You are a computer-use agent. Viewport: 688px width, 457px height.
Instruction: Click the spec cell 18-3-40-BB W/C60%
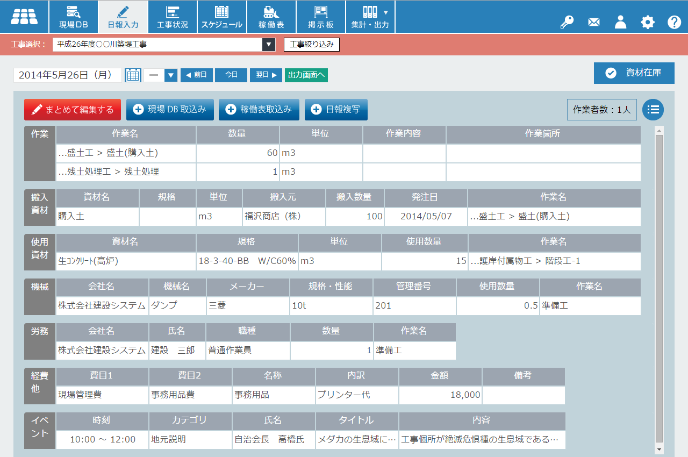click(247, 261)
